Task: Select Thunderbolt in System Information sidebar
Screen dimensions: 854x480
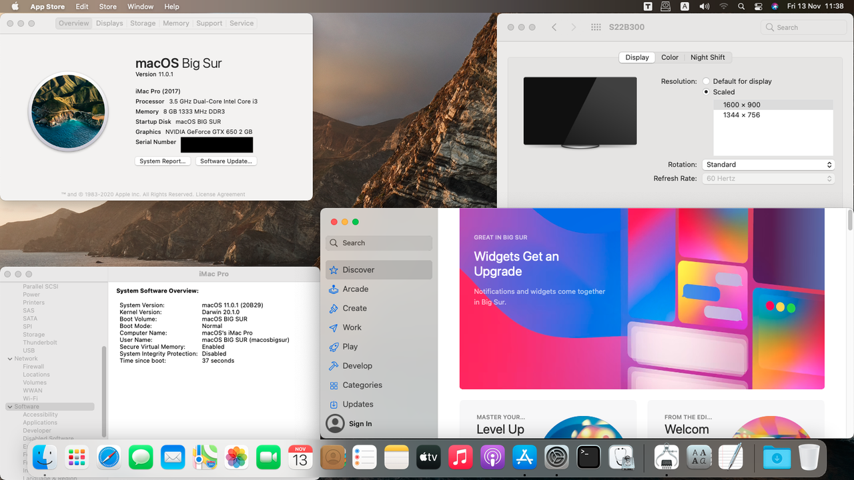Action: click(40, 343)
